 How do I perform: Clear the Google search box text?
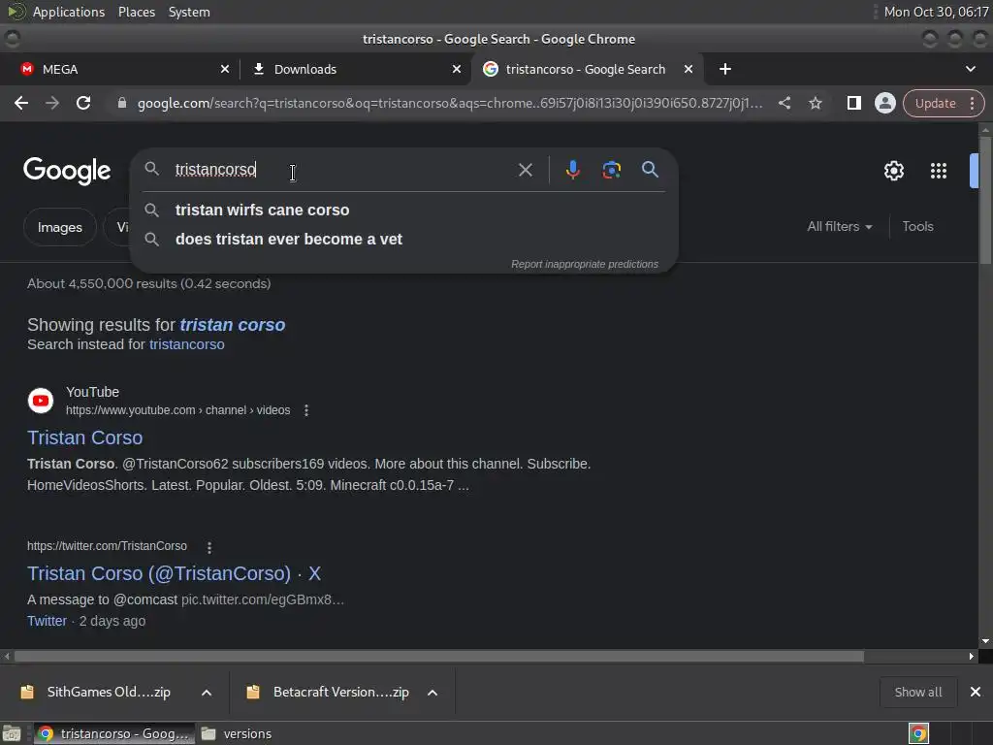pyautogui.click(x=525, y=170)
